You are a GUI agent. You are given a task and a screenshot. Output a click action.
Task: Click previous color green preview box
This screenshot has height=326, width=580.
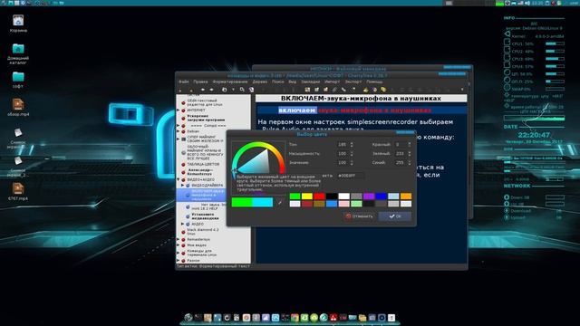242,202
